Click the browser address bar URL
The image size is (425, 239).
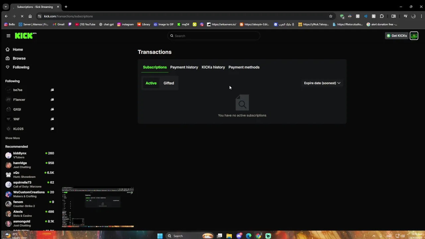click(68, 16)
